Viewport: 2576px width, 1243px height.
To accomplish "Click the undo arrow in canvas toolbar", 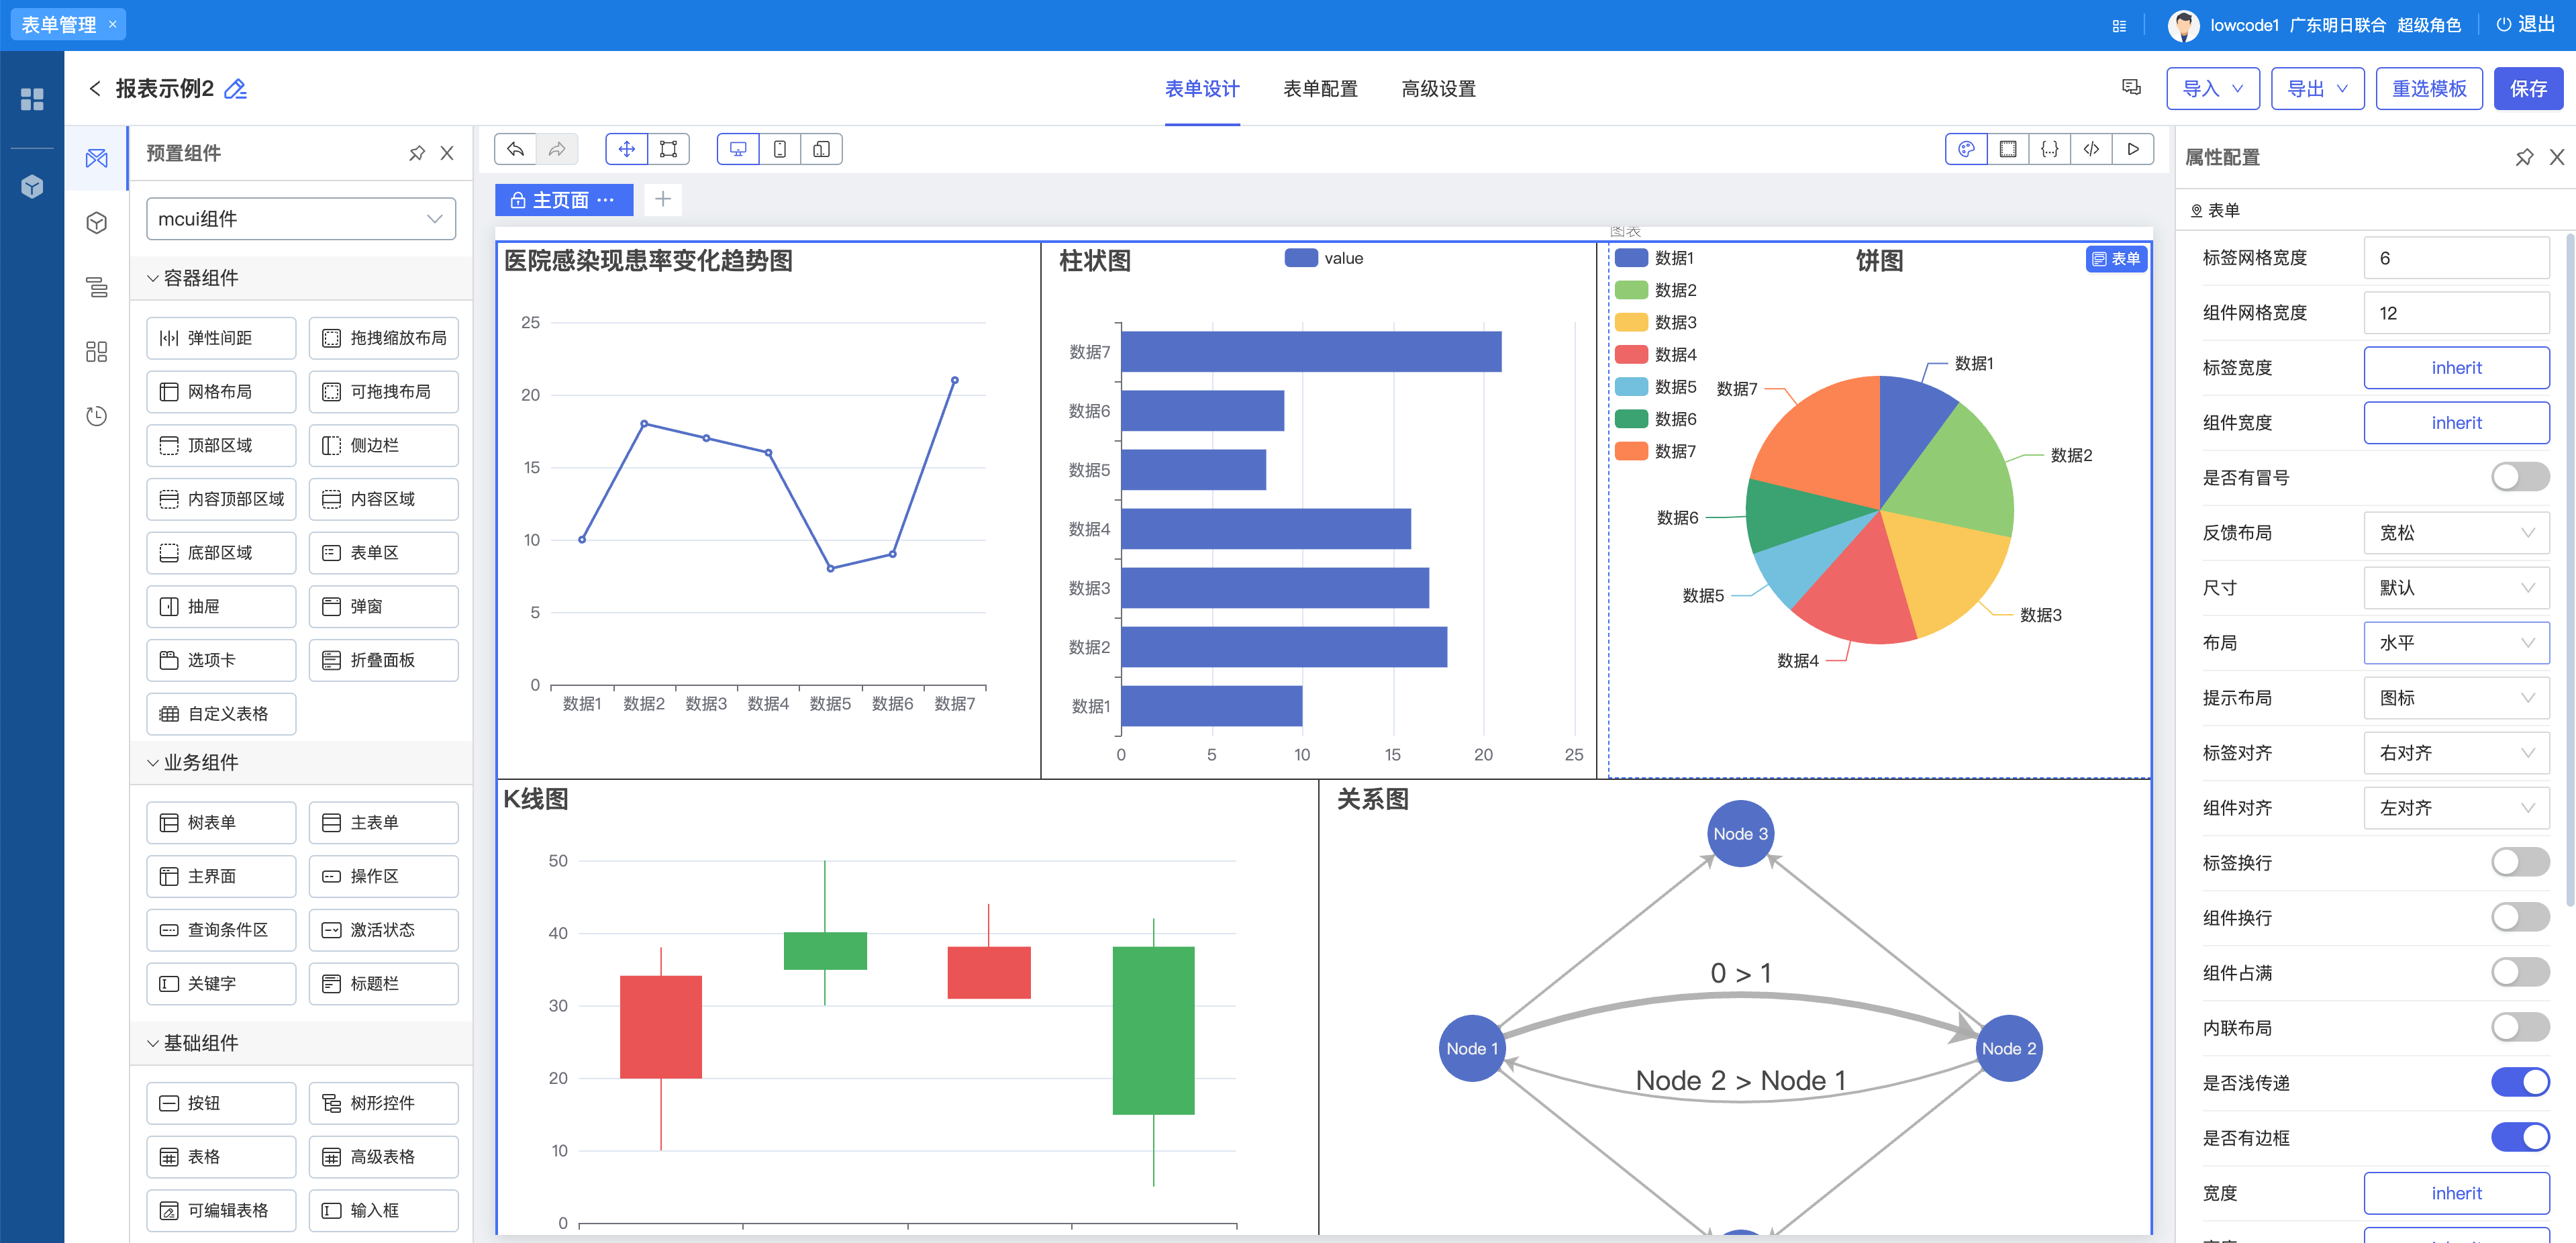I will click(515, 149).
